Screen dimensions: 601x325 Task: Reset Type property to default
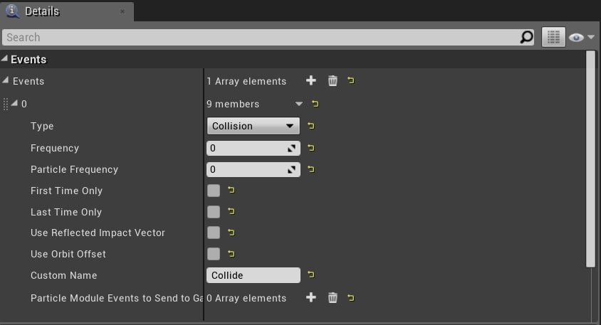pyautogui.click(x=311, y=126)
